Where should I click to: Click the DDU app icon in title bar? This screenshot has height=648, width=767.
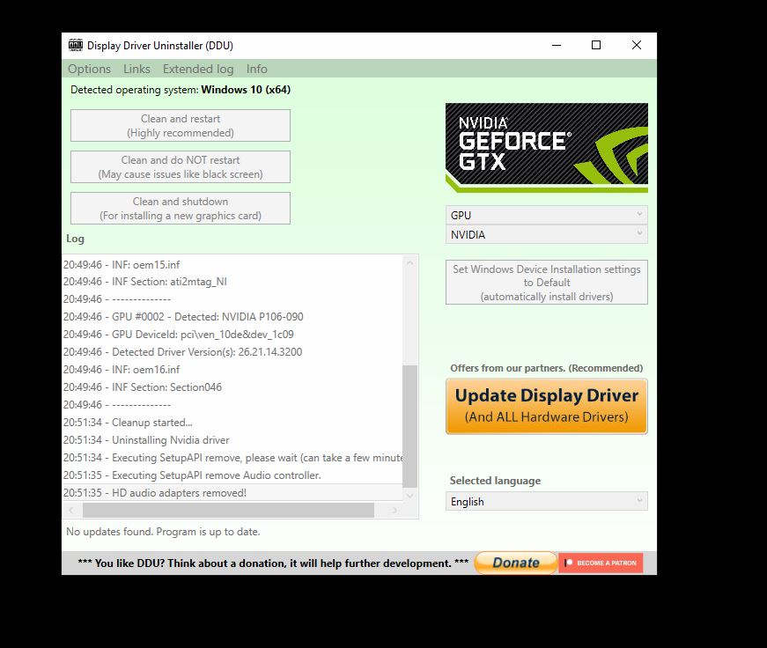[x=76, y=45]
